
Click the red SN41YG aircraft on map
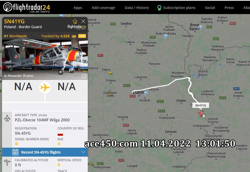tap(201, 113)
